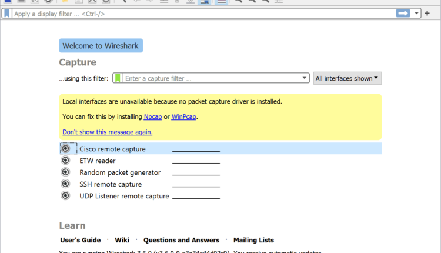Open the Npcap download link
The width and height of the screenshot is (441, 253).
coord(153,116)
